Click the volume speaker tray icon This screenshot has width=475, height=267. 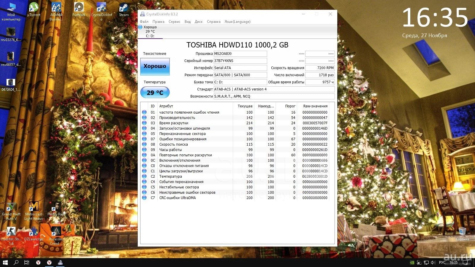pyautogui.click(x=433, y=263)
